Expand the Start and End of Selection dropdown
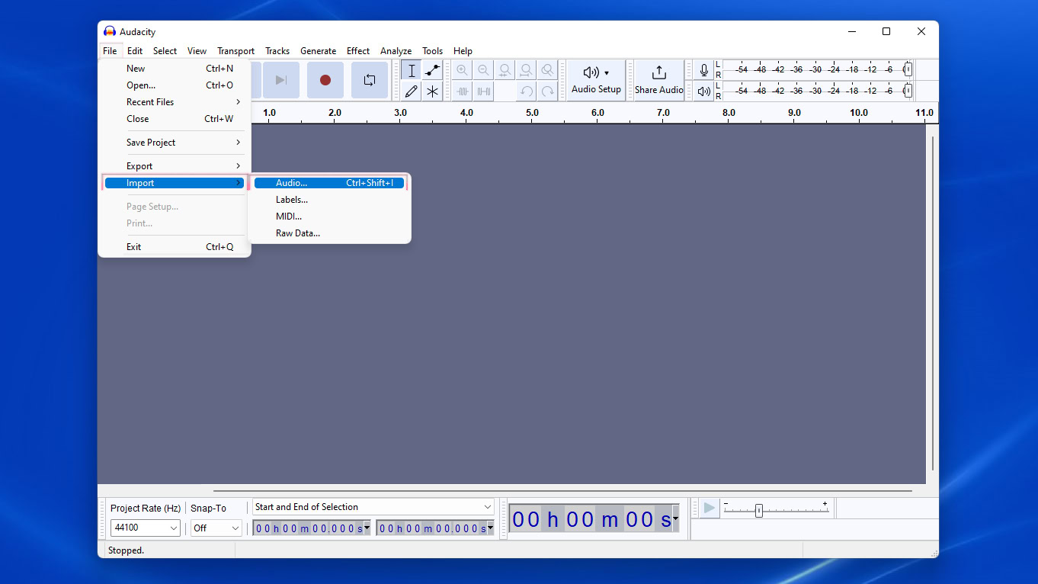Viewport: 1038px width, 584px height. (373, 507)
